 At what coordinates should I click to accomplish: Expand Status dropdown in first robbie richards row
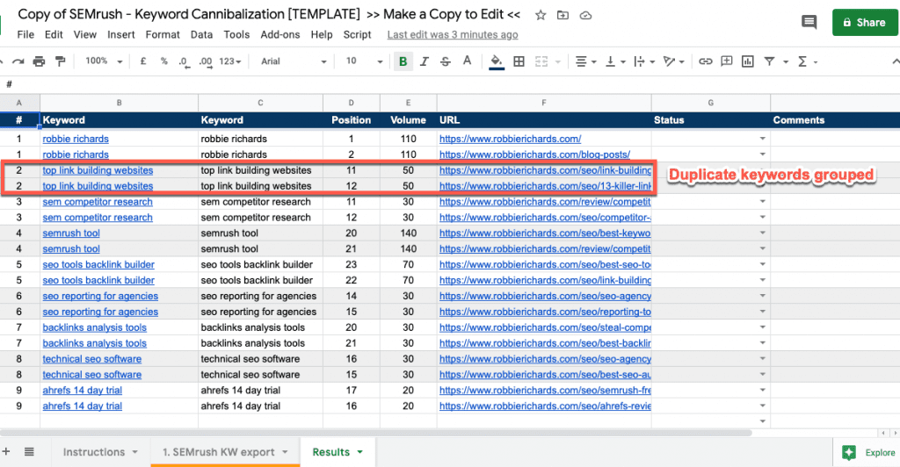(x=762, y=139)
